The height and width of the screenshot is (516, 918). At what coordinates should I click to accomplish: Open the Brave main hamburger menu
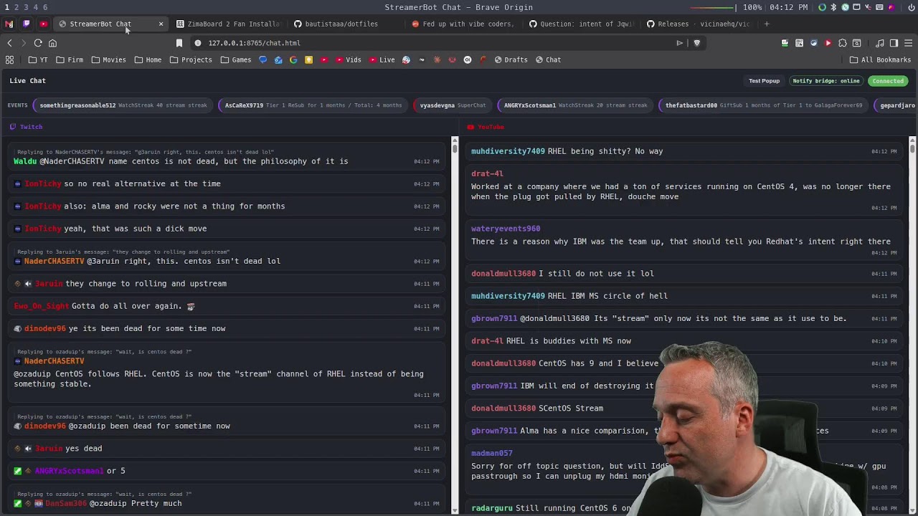click(x=908, y=43)
